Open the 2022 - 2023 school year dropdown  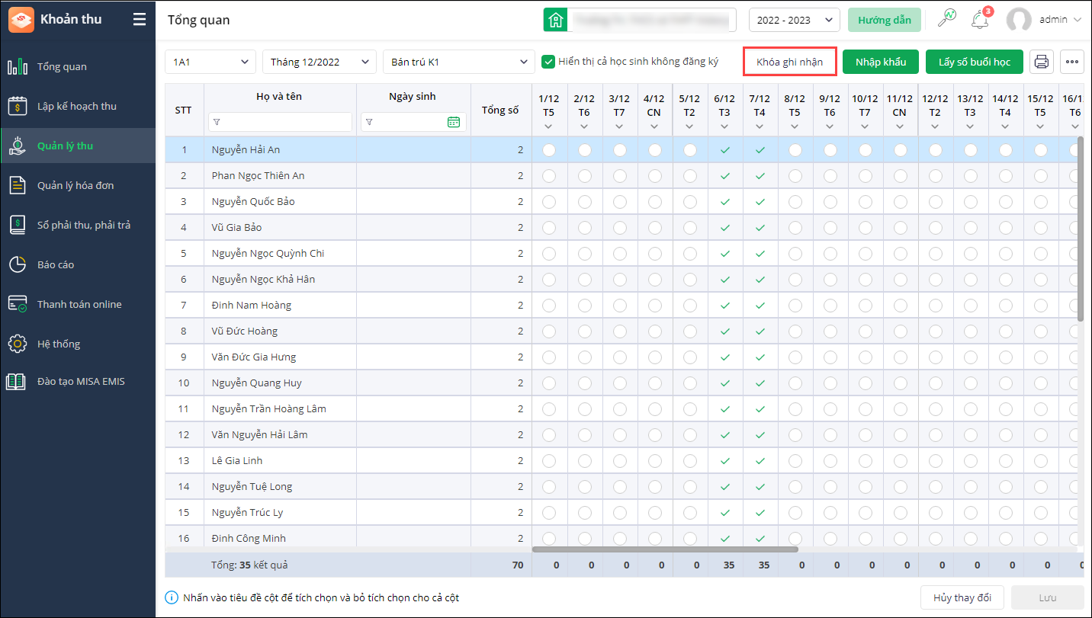[x=794, y=20]
